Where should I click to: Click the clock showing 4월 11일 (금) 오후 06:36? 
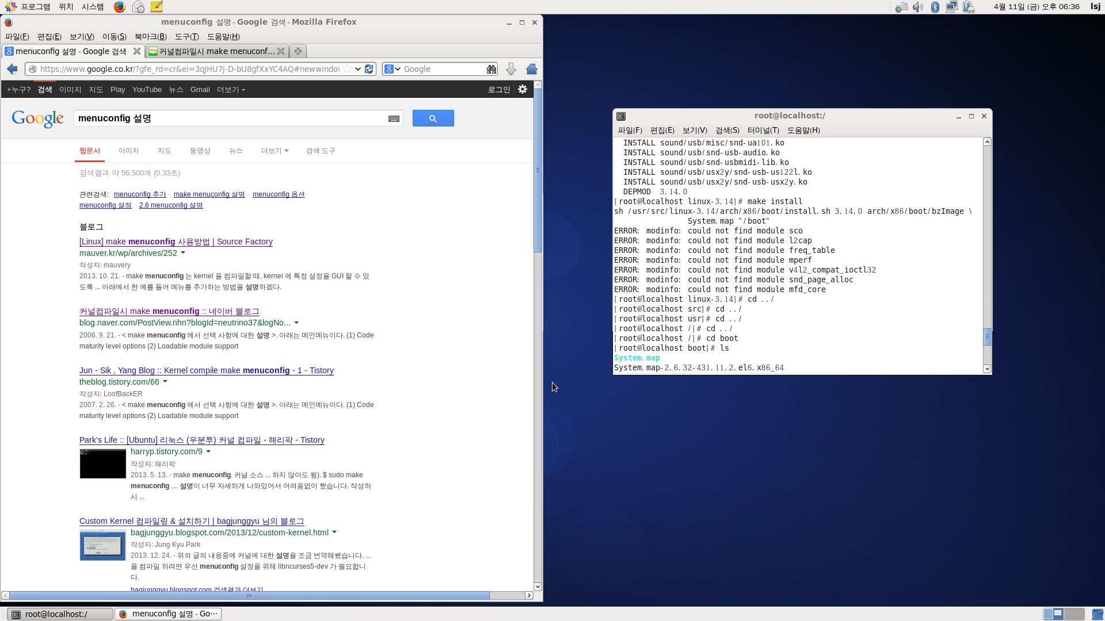click(x=1036, y=7)
